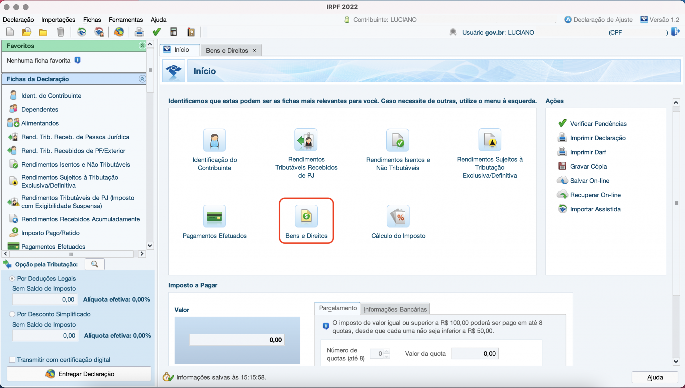Collapse Fichas da Declaração panel
The height and width of the screenshot is (388, 685).
coord(142,79)
